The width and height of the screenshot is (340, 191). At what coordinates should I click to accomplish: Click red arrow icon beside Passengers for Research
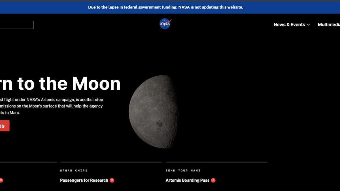click(112, 180)
